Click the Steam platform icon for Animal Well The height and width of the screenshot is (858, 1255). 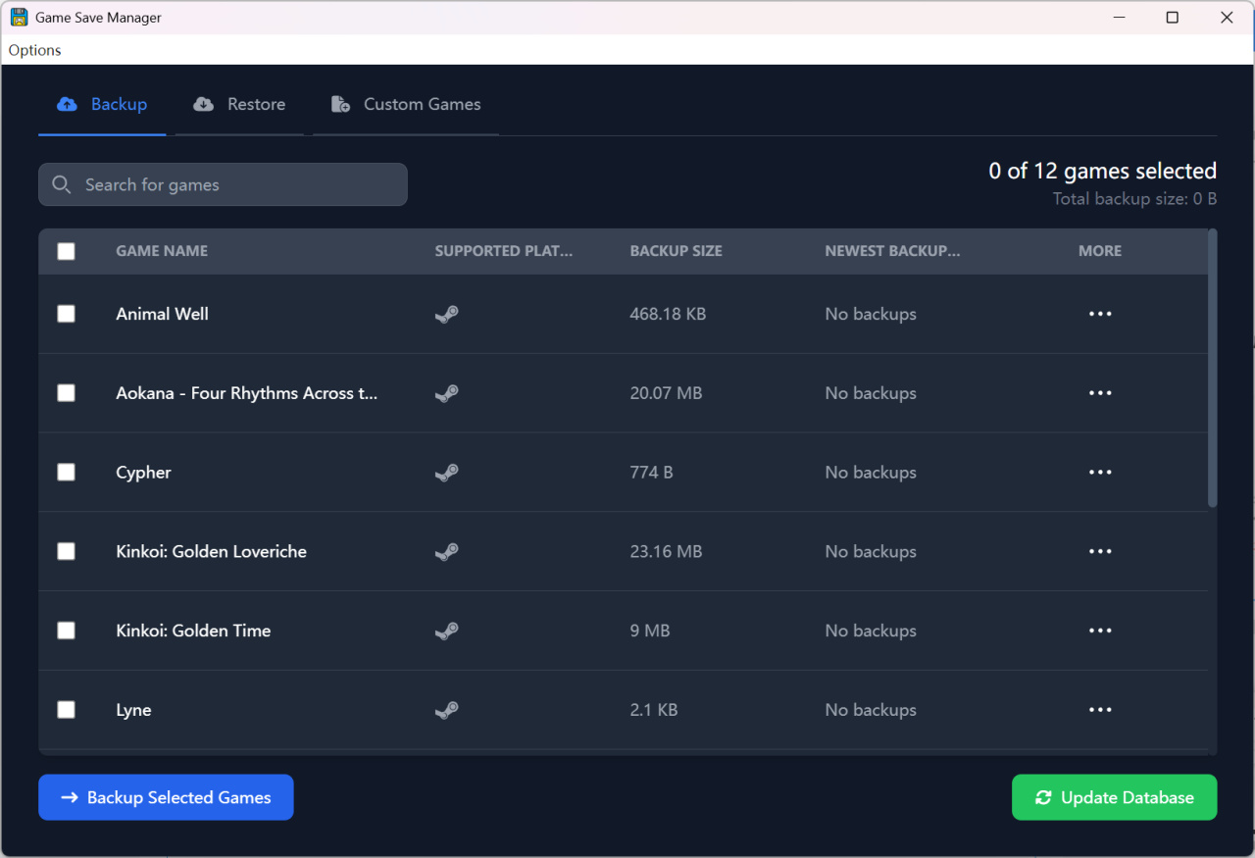coord(447,314)
